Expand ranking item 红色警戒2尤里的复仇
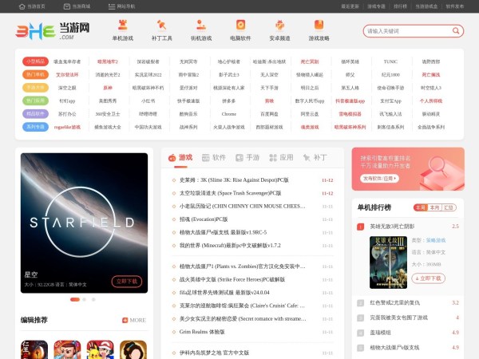This screenshot has width=479, height=359. 399,302
